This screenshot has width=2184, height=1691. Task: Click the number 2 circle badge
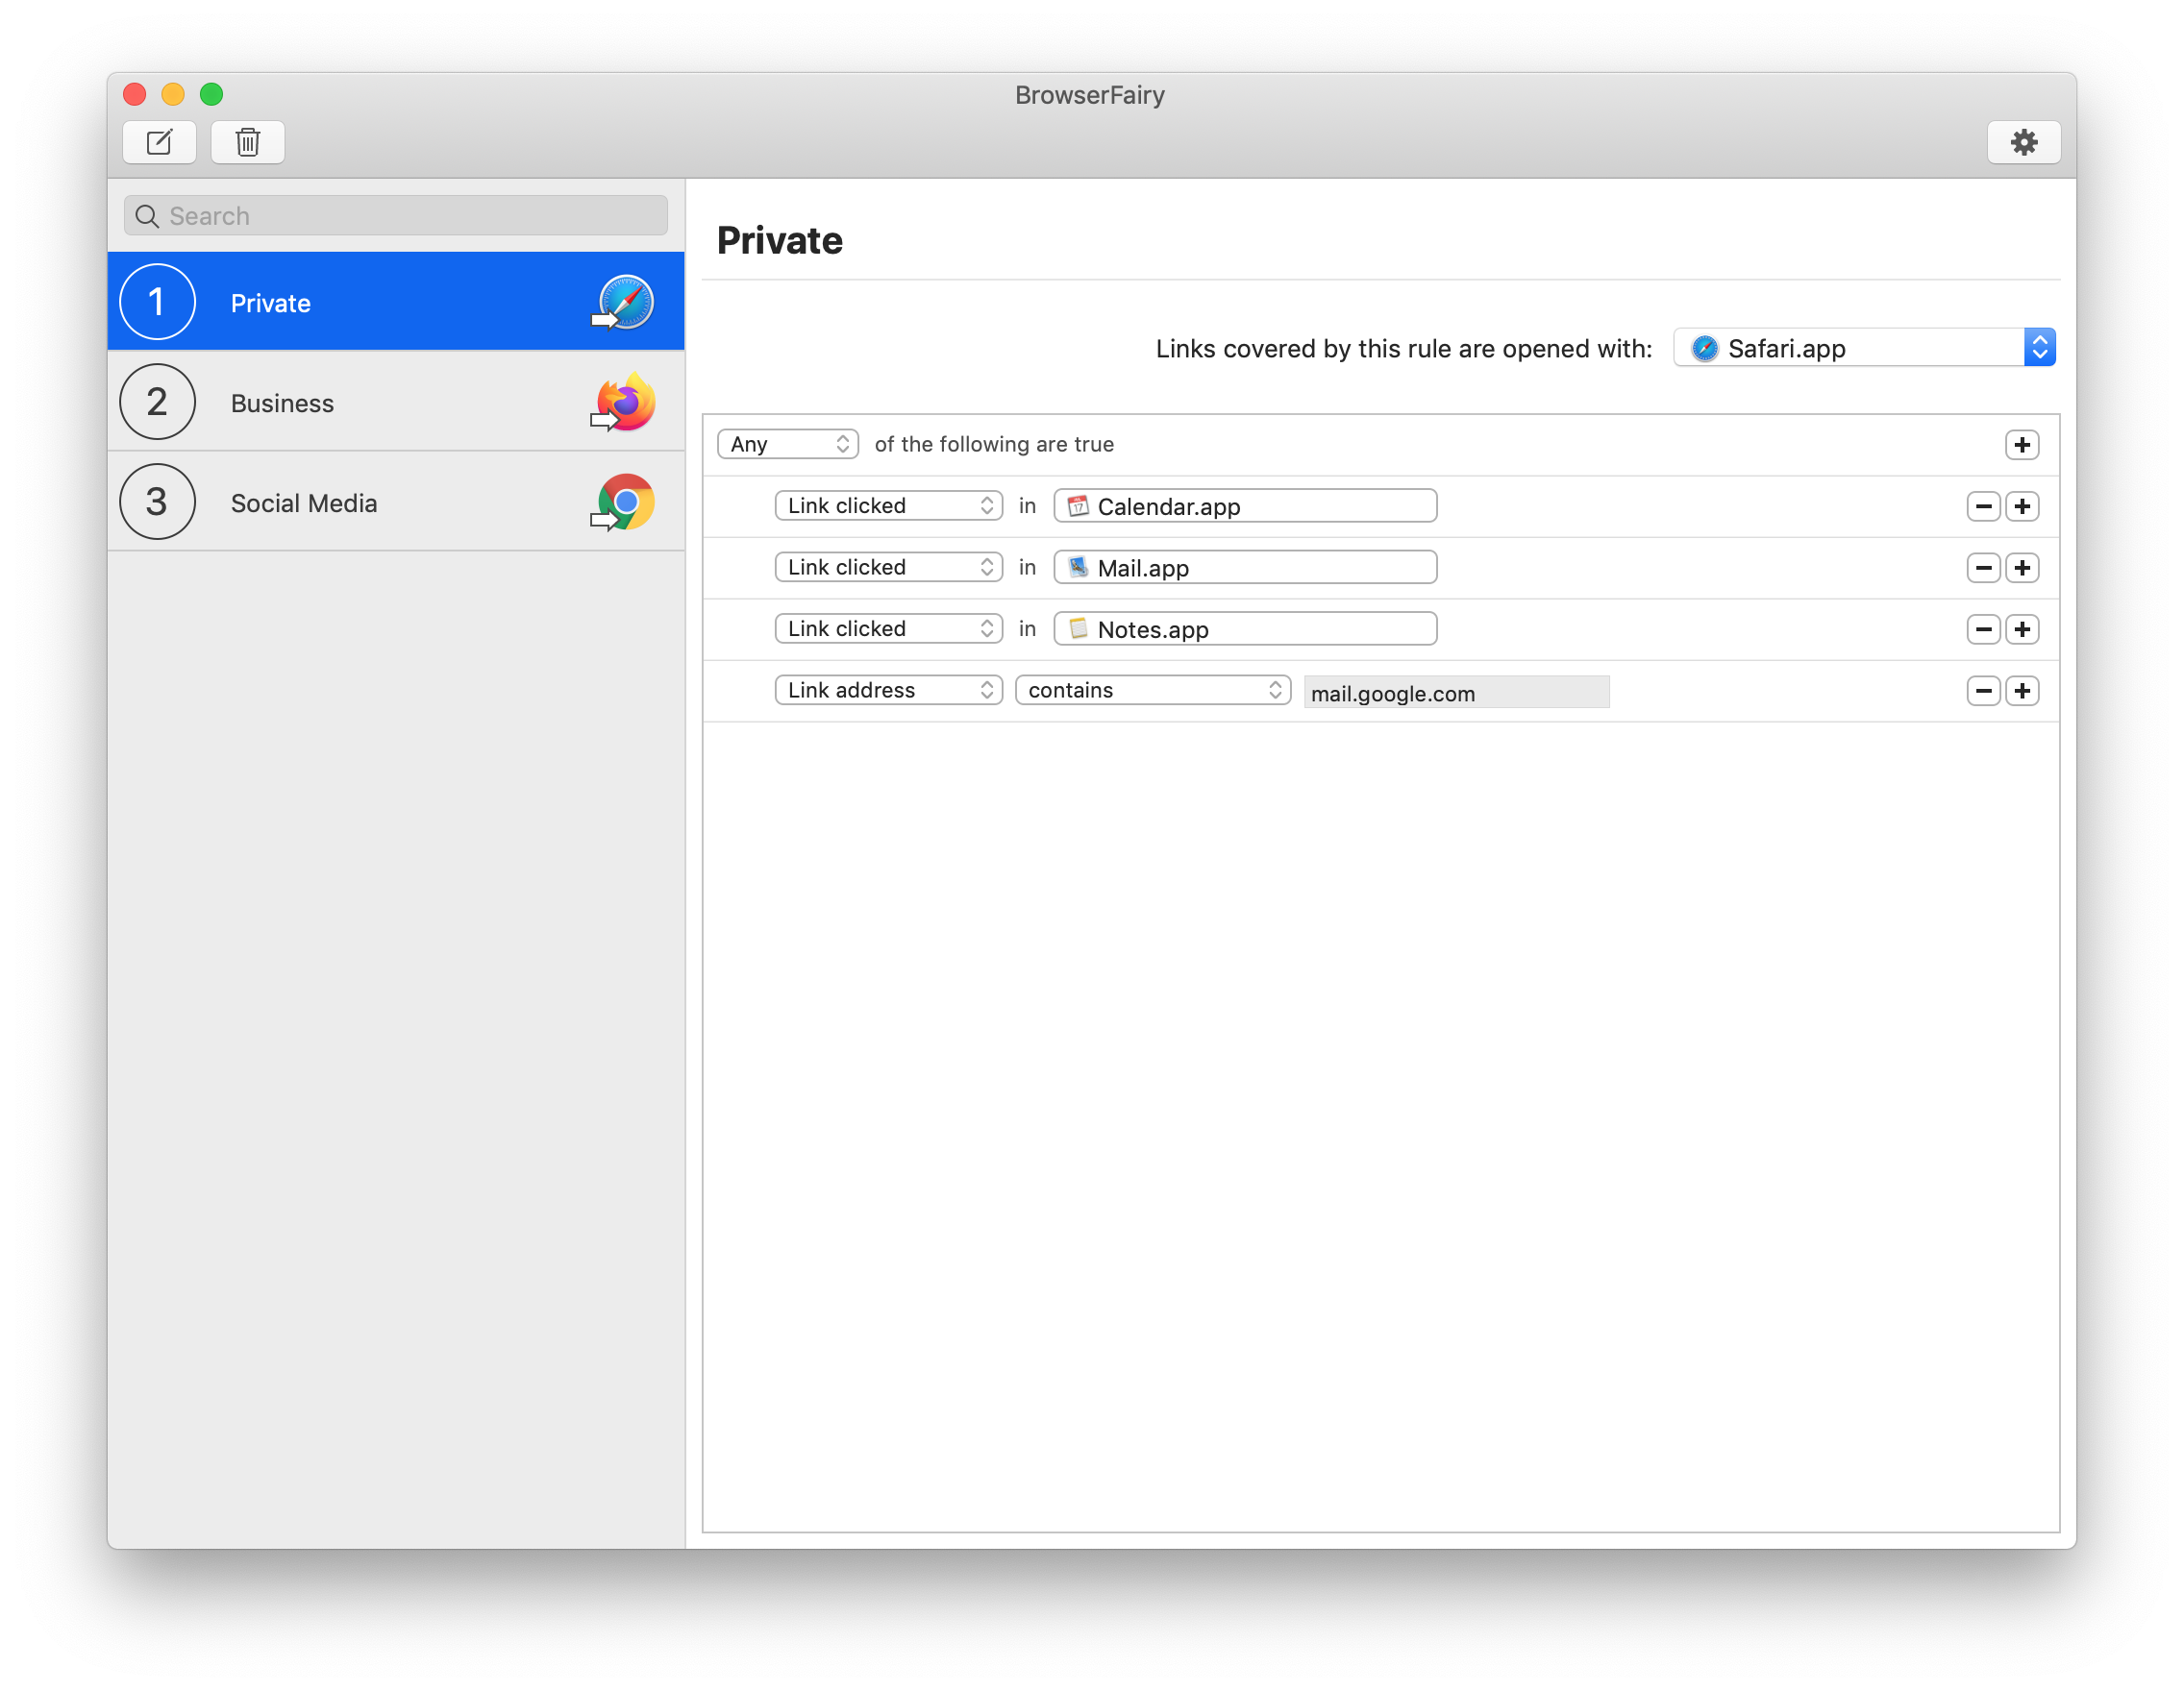[157, 402]
